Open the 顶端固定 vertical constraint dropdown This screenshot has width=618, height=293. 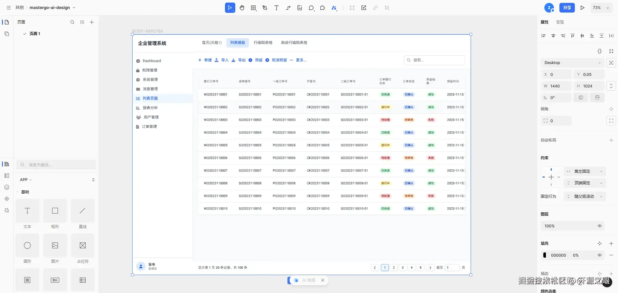[x=585, y=183]
